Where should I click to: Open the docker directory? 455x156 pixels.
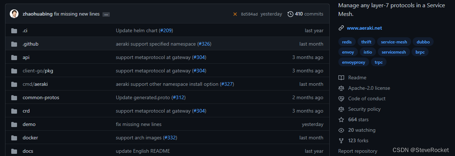[30, 138]
